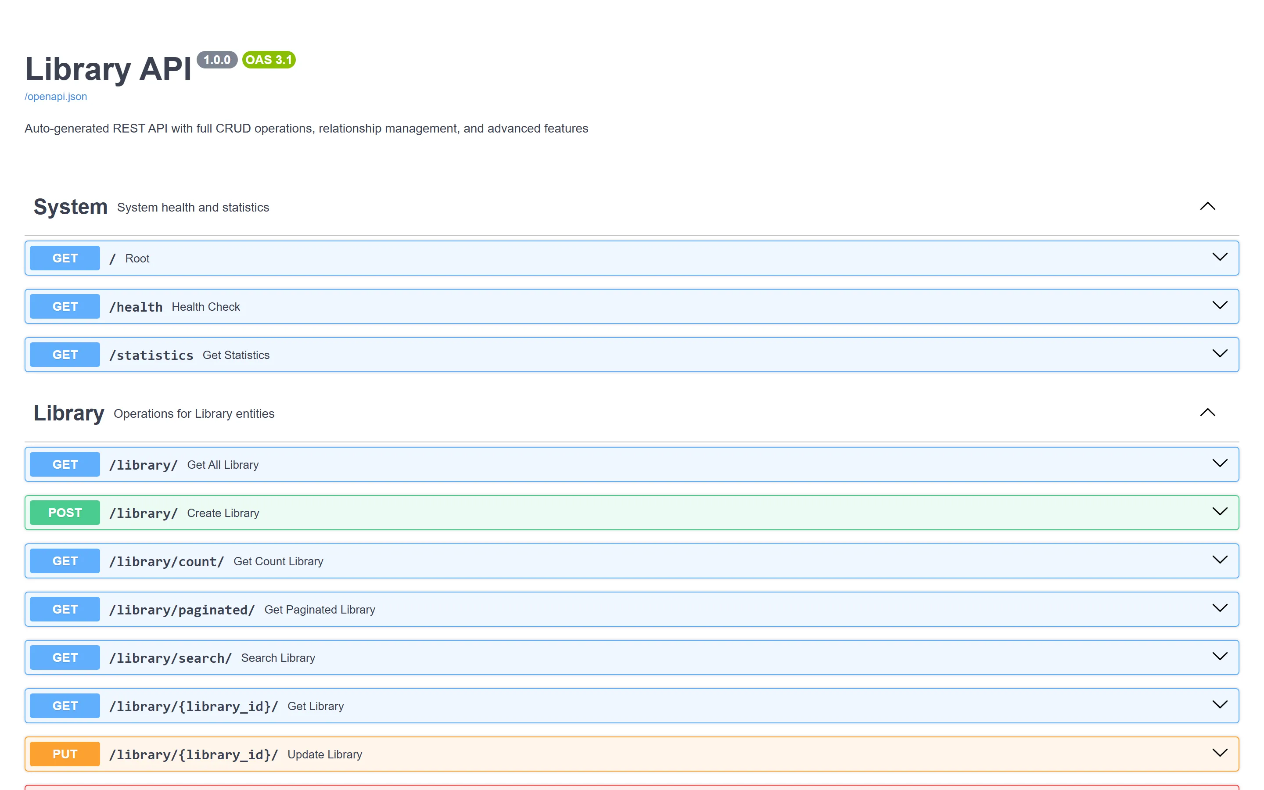
Task: Click the 'Update Library' summary text
Action: point(325,754)
